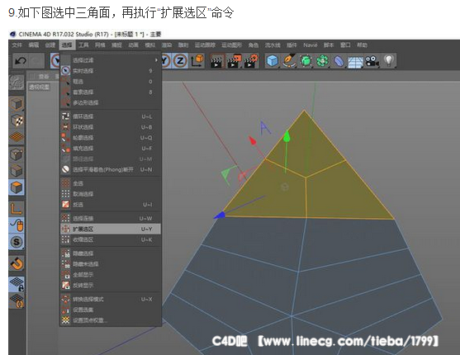
Task: Click the Spline Pen tool icon
Action: click(x=289, y=61)
